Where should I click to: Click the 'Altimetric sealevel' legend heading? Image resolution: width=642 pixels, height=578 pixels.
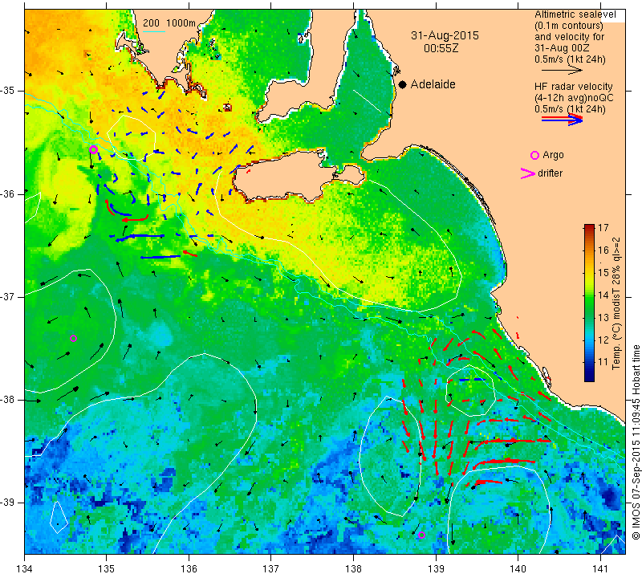click(575, 14)
